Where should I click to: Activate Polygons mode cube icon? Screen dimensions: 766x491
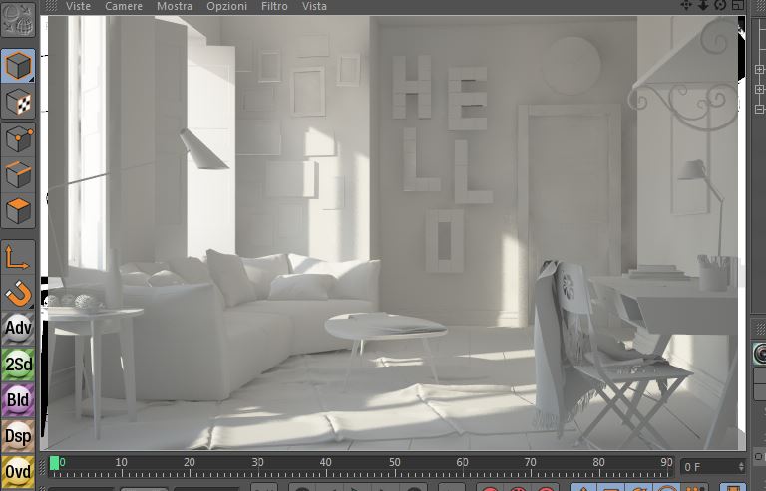point(18,210)
